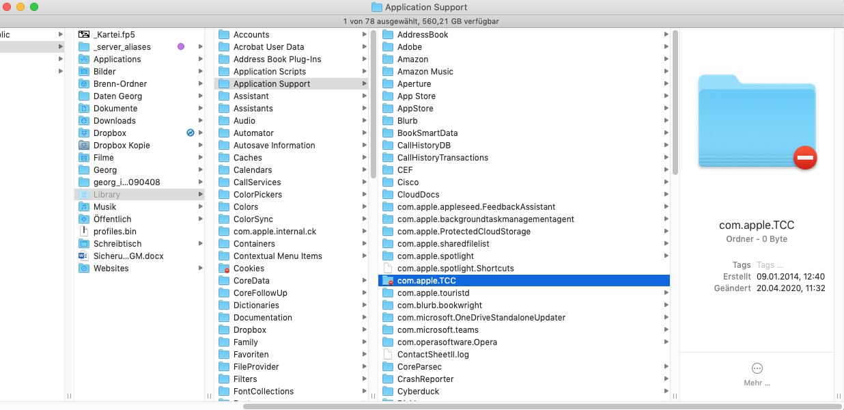The image size is (844, 410).
Task: Click the Websites folder icon
Action: [84, 268]
